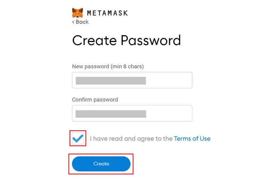Viewport: 264px width, 183px height.
Task: Click the masked text in New password field
Action: tap(111, 80)
